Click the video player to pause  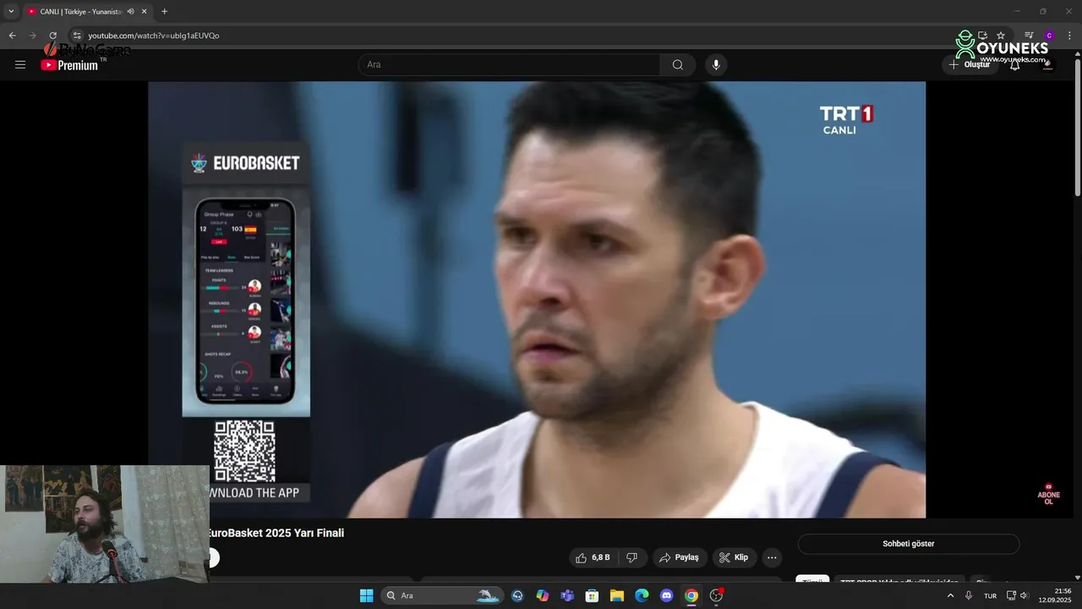click(x=537, y=299)
